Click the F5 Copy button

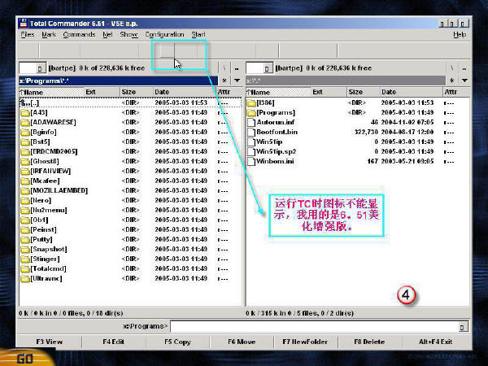coord(177,342)
